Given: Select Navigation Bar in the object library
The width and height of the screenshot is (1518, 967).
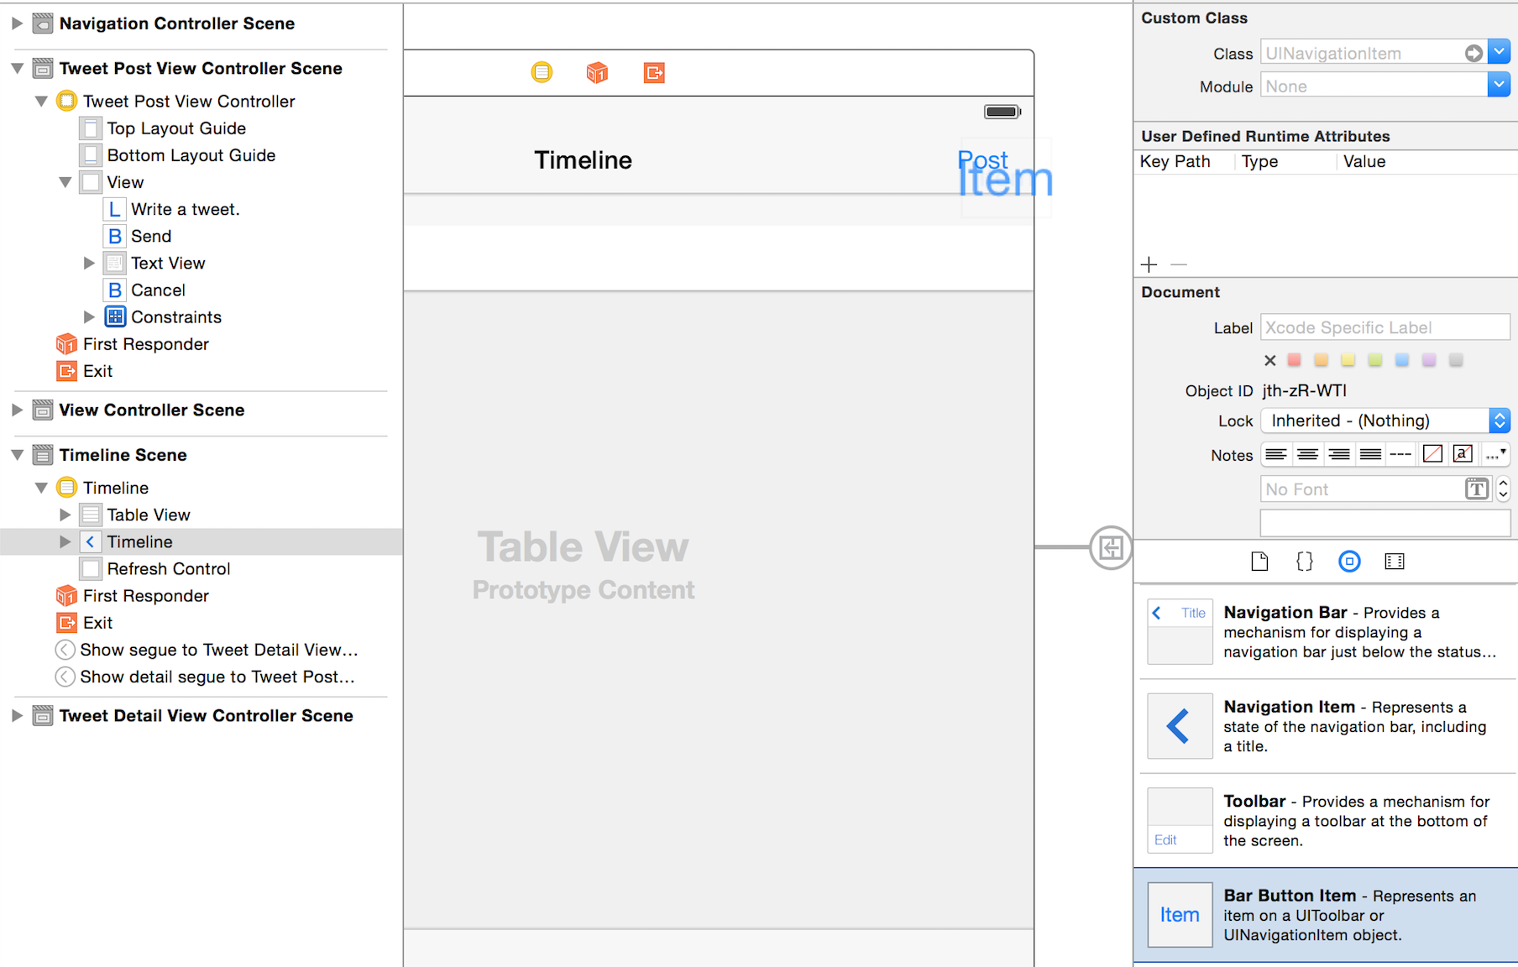Looking at the screenshot, I should [1325, 632].
